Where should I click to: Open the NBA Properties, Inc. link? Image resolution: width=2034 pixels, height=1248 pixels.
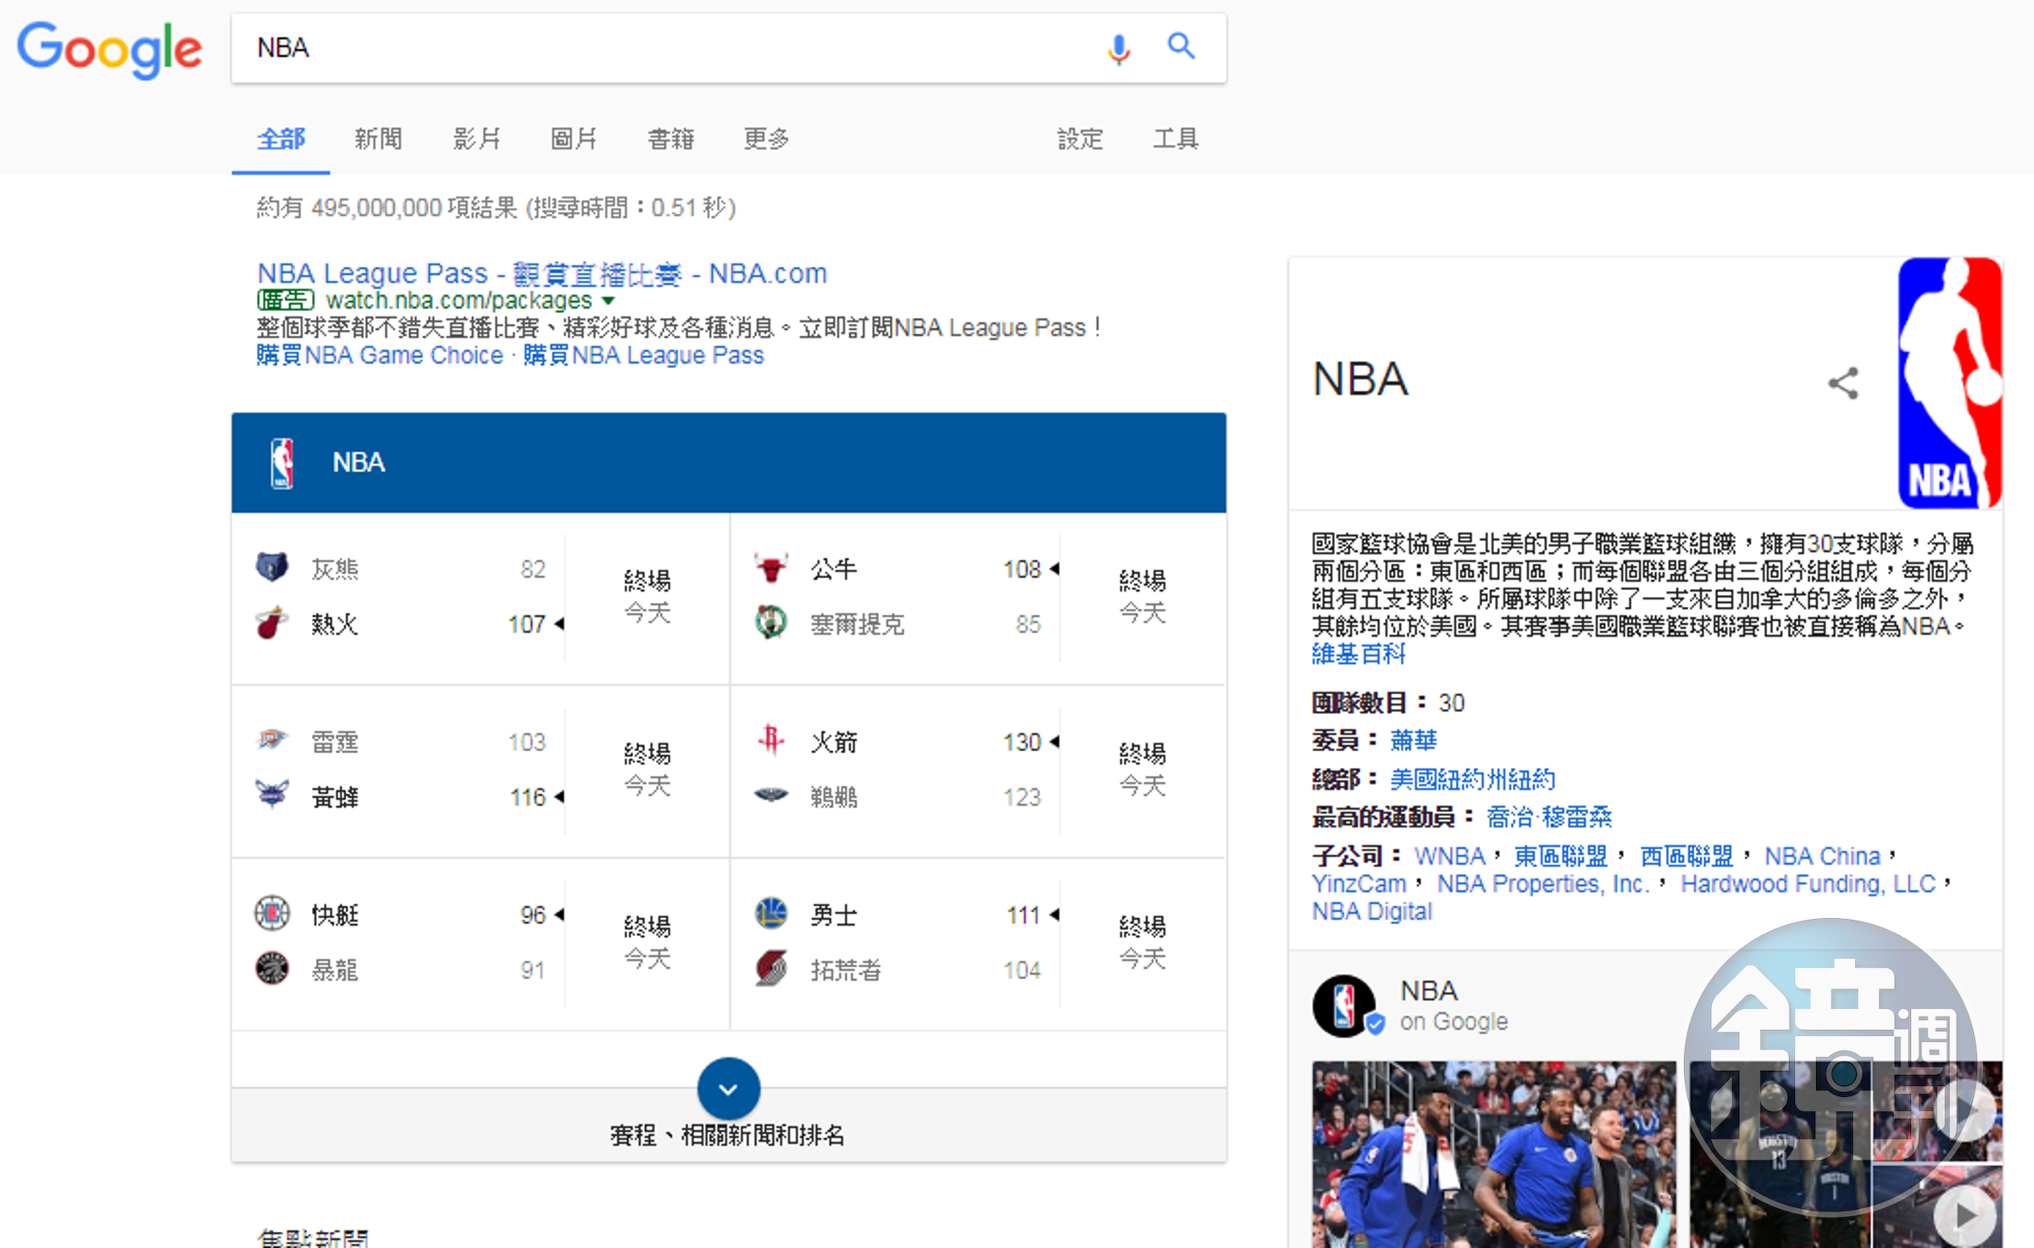(1543, 884)
